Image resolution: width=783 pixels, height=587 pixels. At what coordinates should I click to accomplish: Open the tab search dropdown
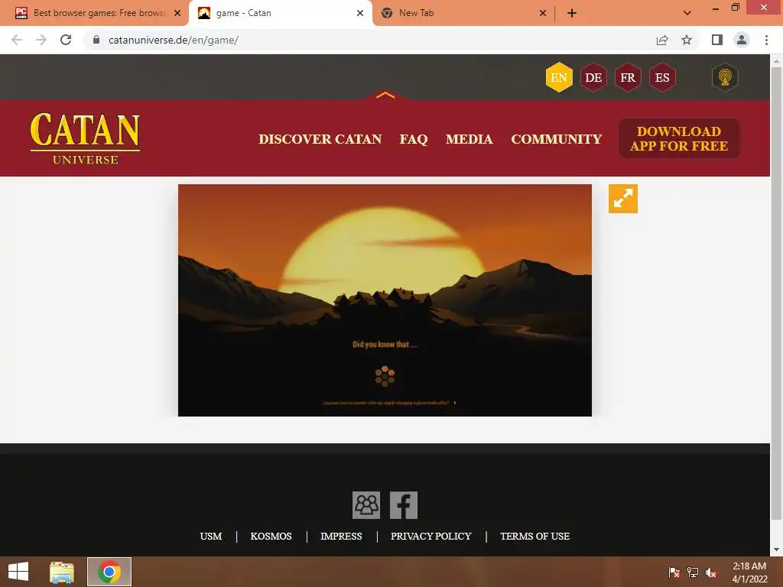pos(687,13)
